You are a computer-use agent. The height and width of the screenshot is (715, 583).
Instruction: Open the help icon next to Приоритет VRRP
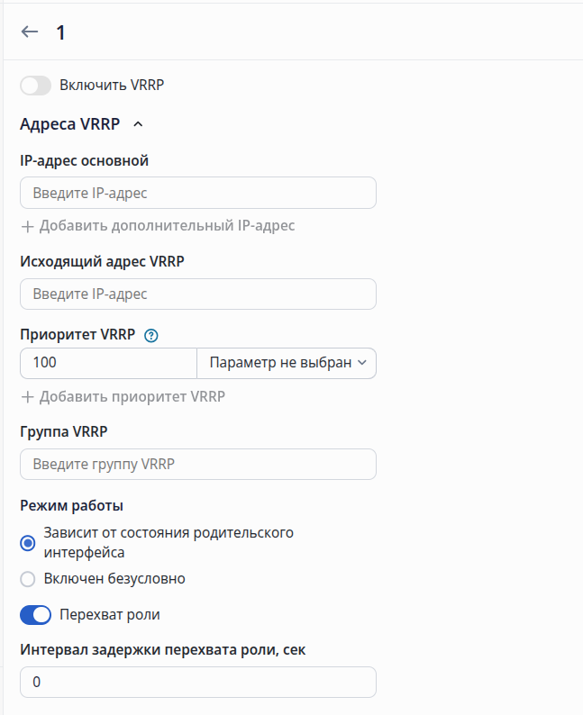click(151, 336)
